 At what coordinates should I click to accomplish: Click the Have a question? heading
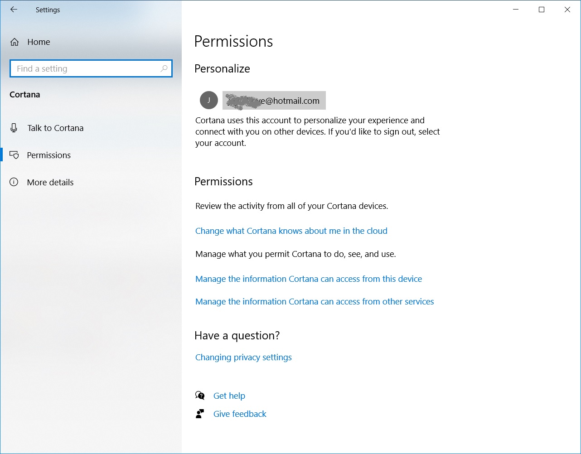click(237, 336)
